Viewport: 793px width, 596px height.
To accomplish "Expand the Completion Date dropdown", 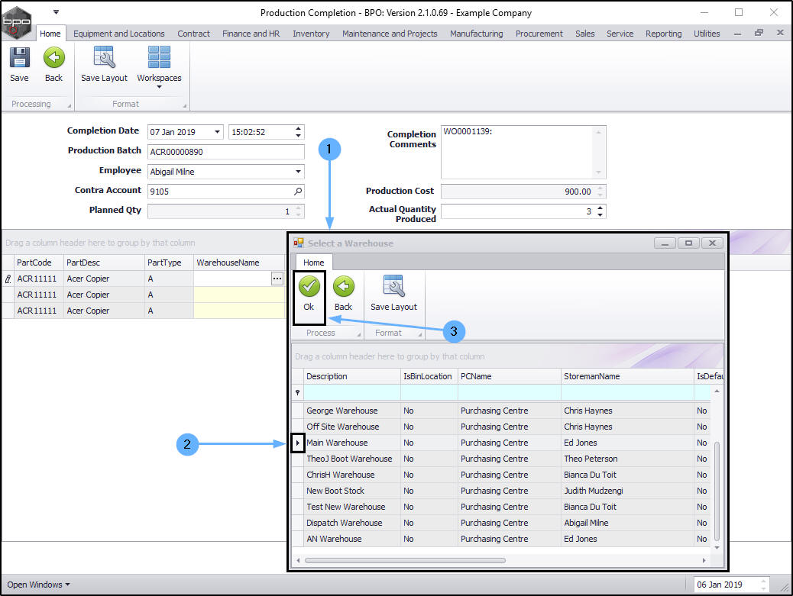I will pos(217,132).
